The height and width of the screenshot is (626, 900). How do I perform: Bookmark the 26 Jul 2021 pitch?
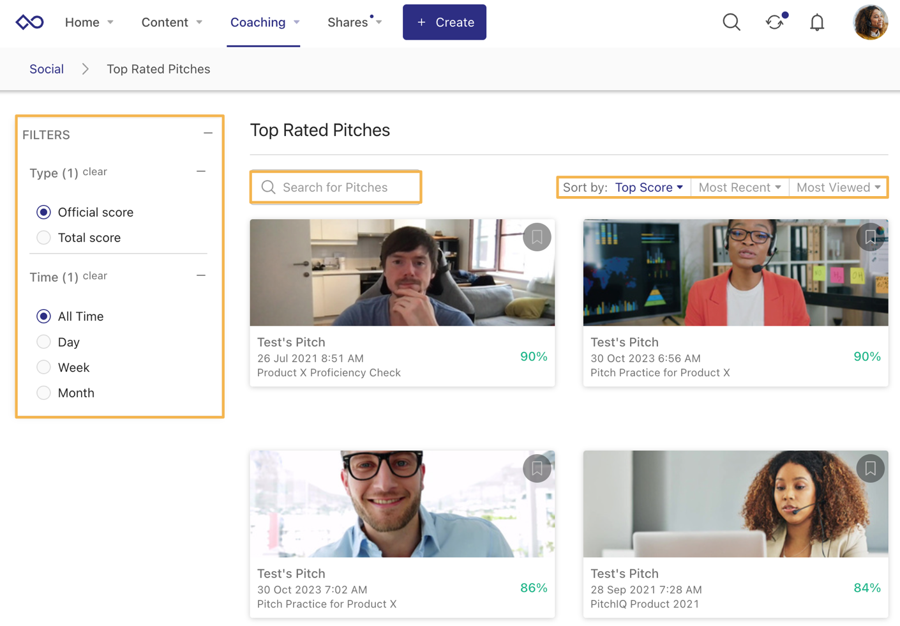(x=537, y=238)
